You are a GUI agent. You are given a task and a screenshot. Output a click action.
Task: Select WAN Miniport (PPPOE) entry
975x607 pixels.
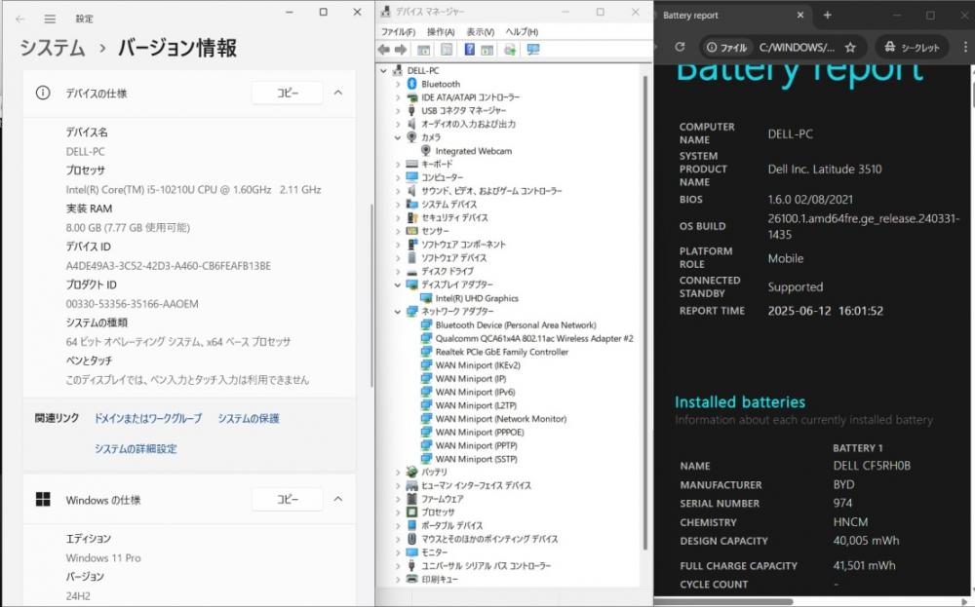coord(480,433)
